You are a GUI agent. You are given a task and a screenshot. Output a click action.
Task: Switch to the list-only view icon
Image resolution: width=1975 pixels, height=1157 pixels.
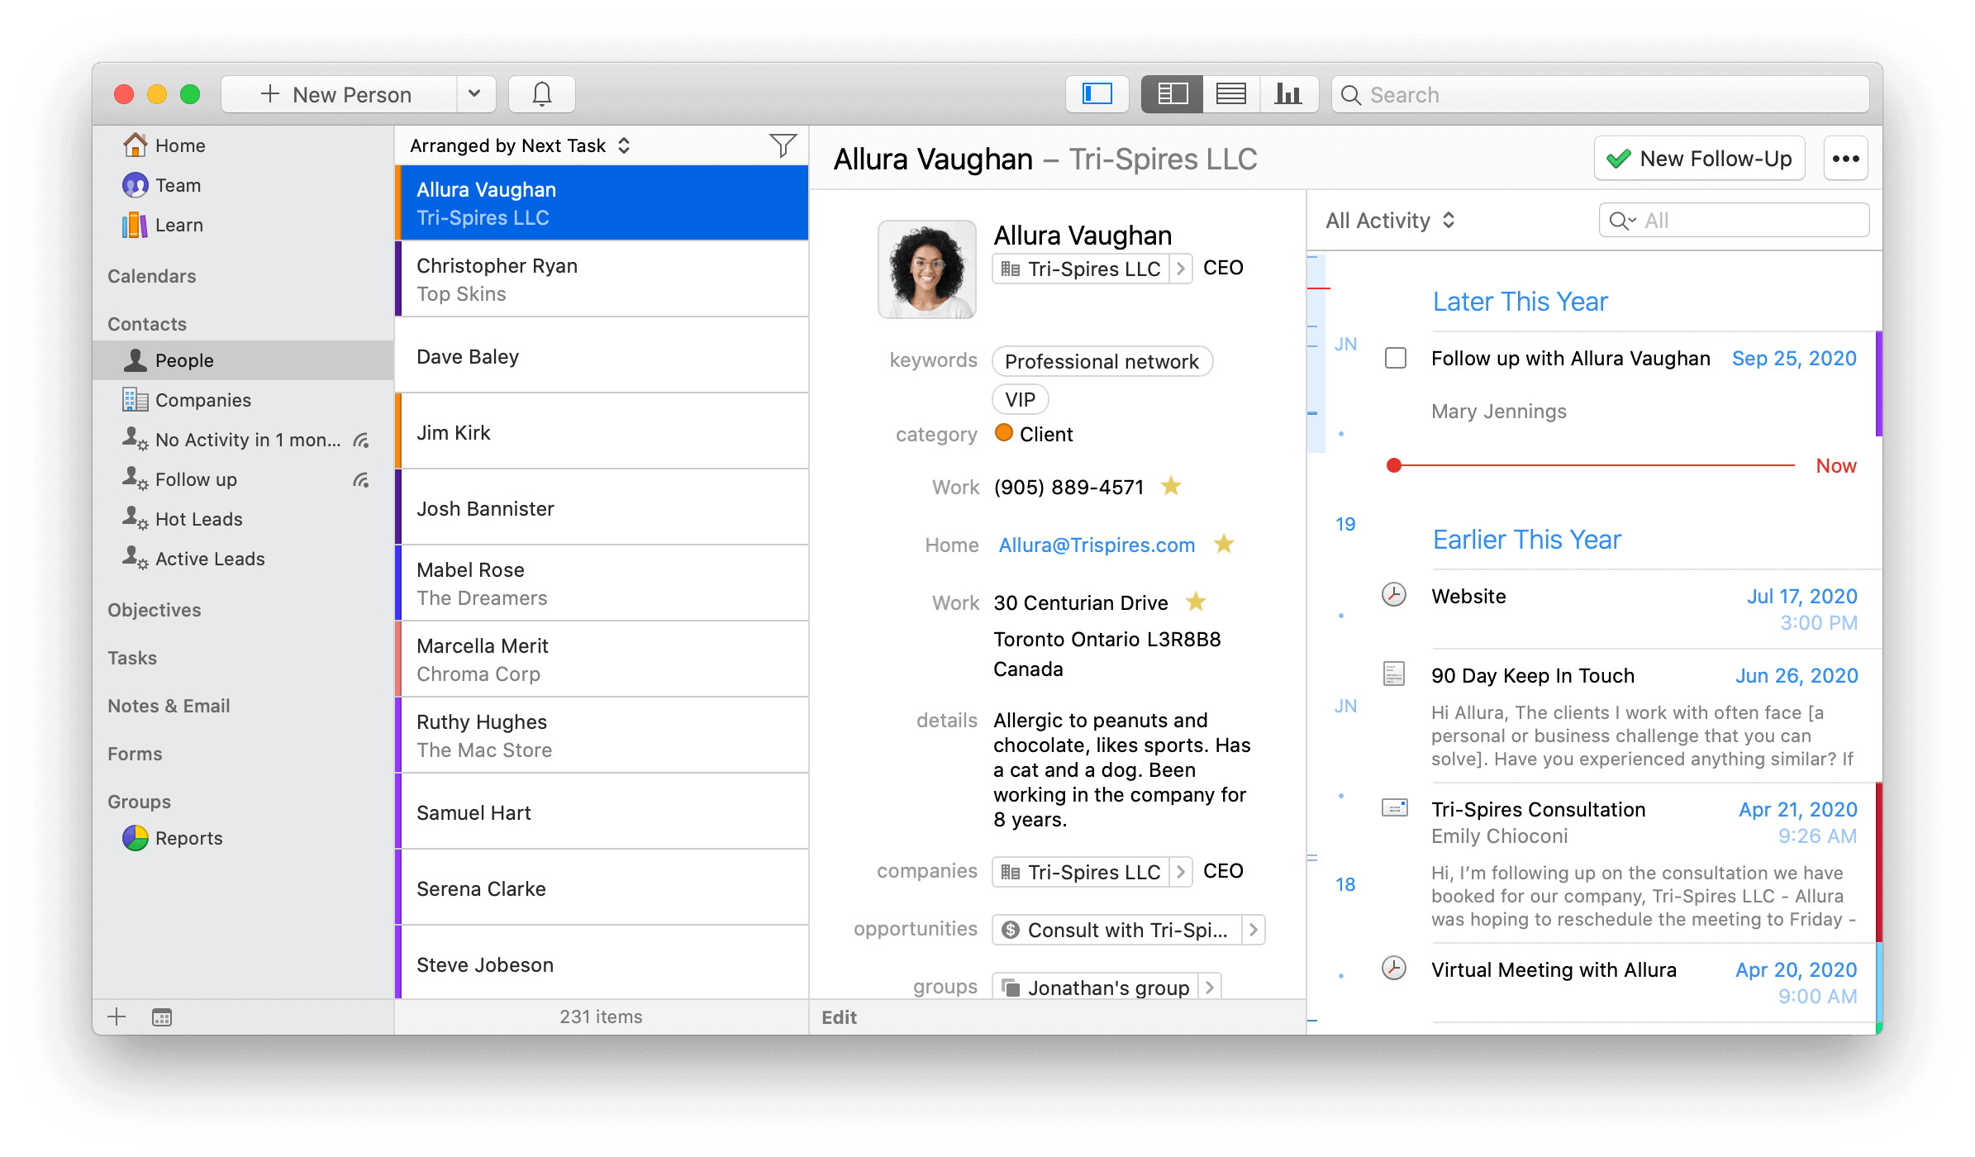(x=1230, y=94)
